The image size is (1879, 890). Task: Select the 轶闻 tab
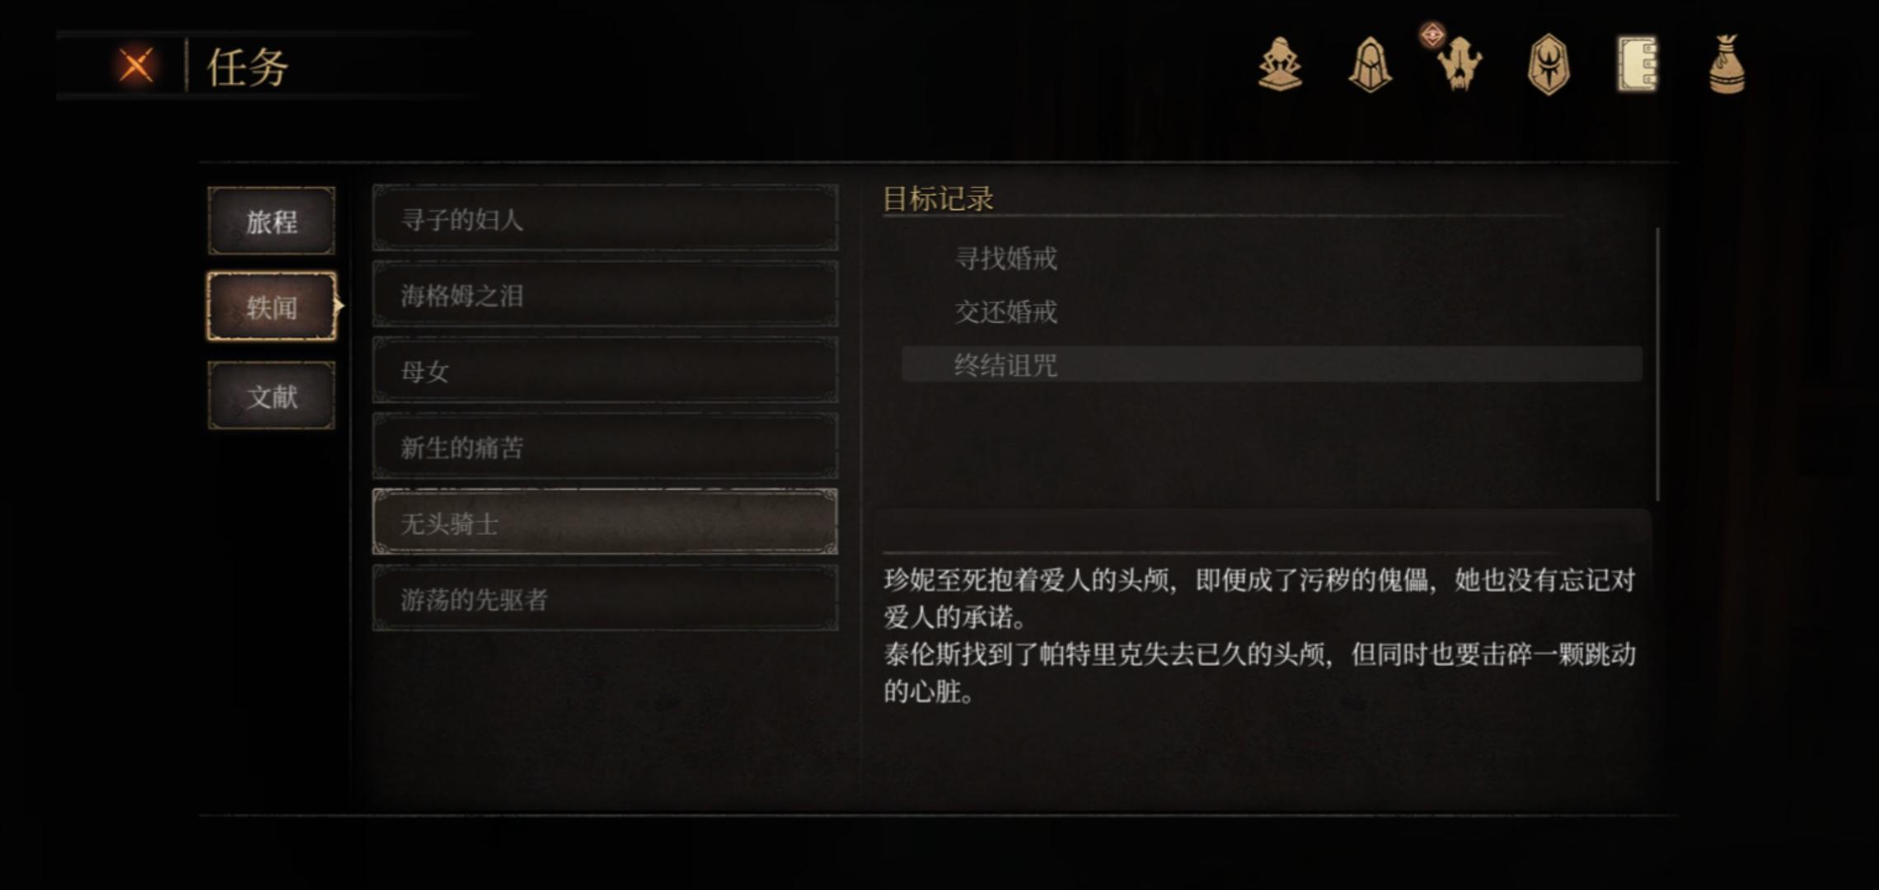tap(271, 307)
